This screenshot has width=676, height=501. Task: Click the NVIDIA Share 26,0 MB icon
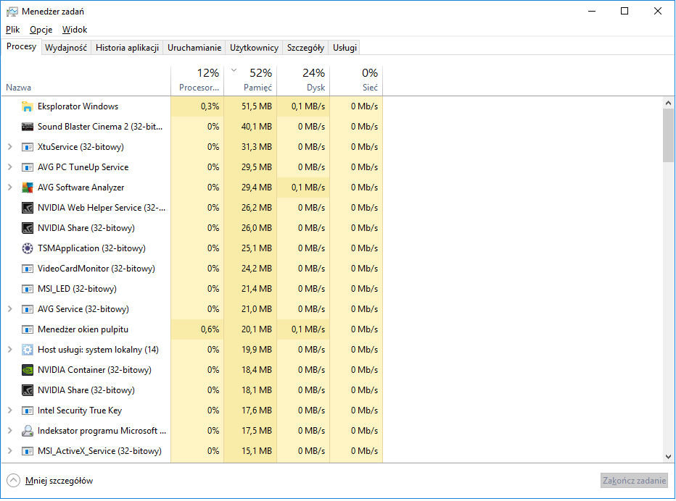[x=27, y=227]
